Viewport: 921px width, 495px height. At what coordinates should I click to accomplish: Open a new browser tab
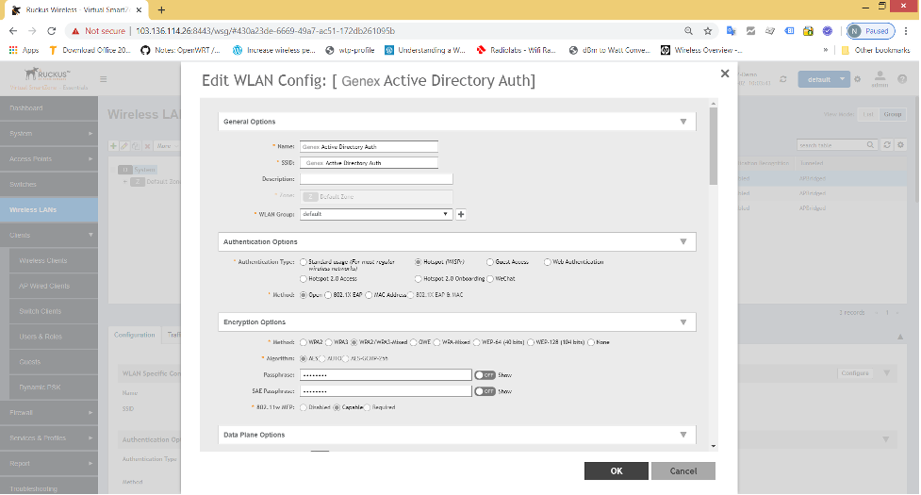(x=161, y=10)
